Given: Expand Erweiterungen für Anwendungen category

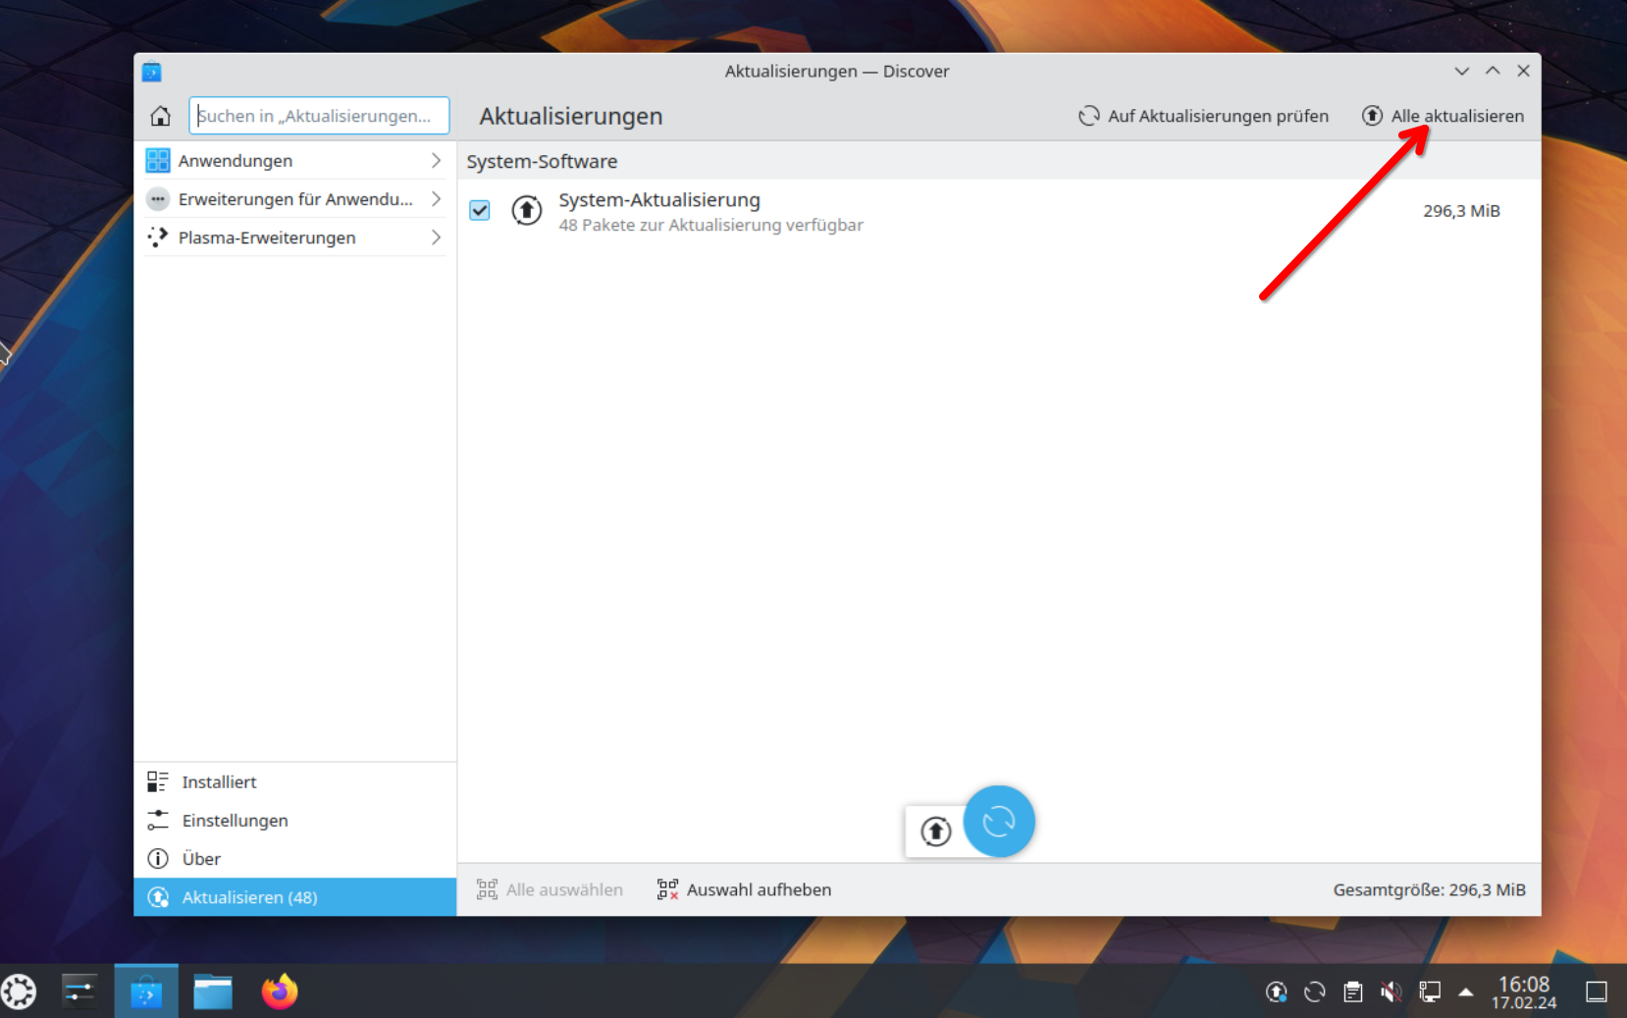Looking at the screenshot, I should pyautogui.click(x=294, y=199).
